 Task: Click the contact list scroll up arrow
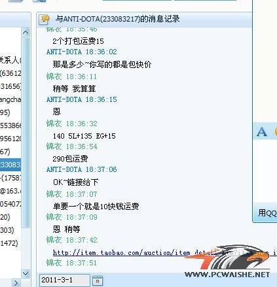click(x=26, y=33)
